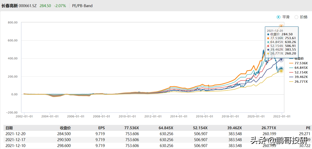Select the 2021-12-20 date row cell
Image resolution: width=312 pixels, height=149 pixels.
point(15,134)
